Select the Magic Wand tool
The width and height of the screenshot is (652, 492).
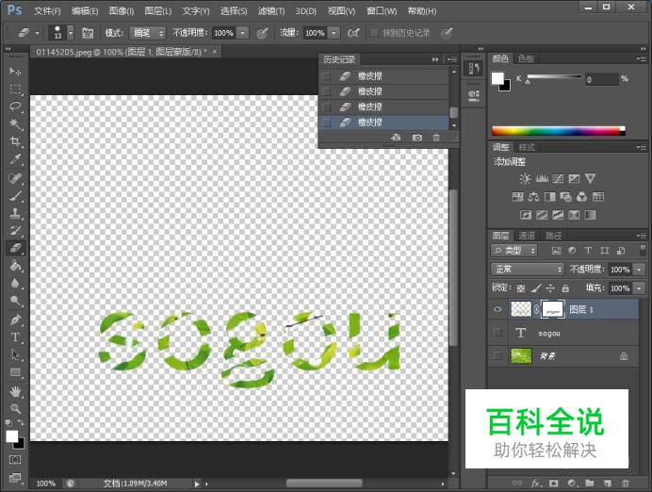pos(15,123)
